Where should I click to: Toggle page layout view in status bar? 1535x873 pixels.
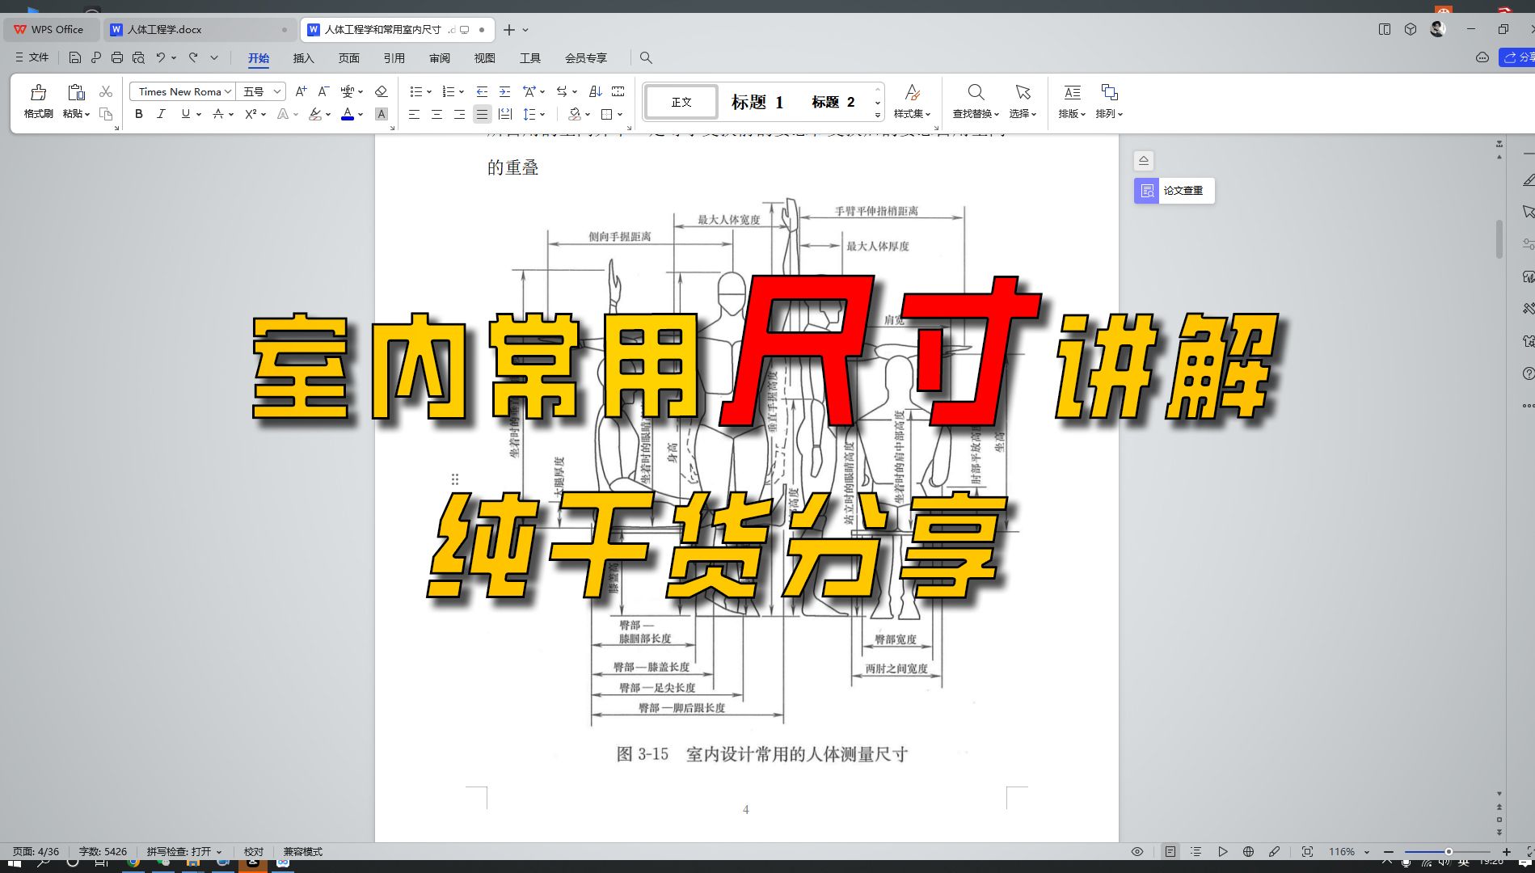[1170, 851]
